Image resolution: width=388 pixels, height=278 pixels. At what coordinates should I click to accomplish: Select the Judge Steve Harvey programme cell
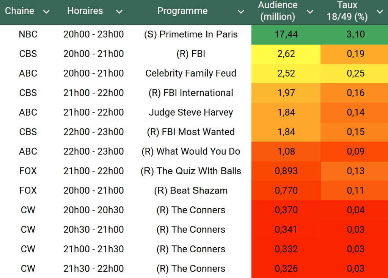pyautogui.click(x=191, y=112)
